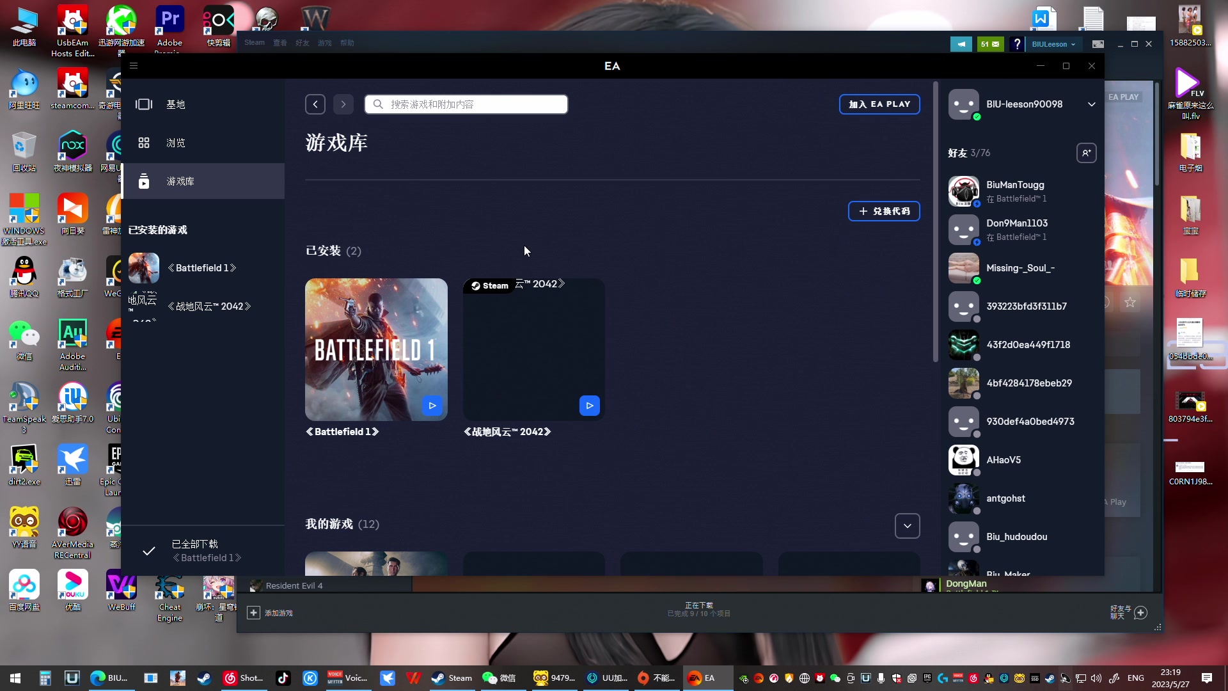The height and width of the screenshot is (691, 1228).
Task: Go back with the EA back arrow
Action: tap(315, 104)
